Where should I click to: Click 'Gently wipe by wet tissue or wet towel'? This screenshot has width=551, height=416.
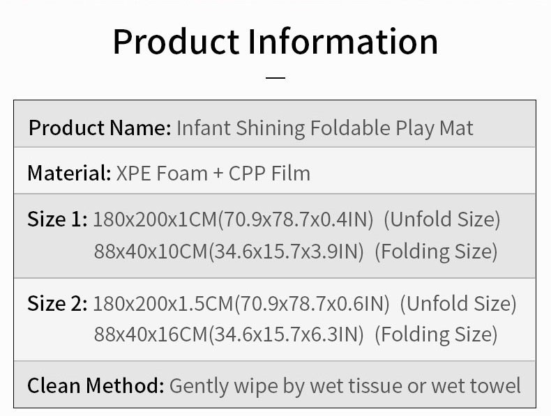[345, 385]
